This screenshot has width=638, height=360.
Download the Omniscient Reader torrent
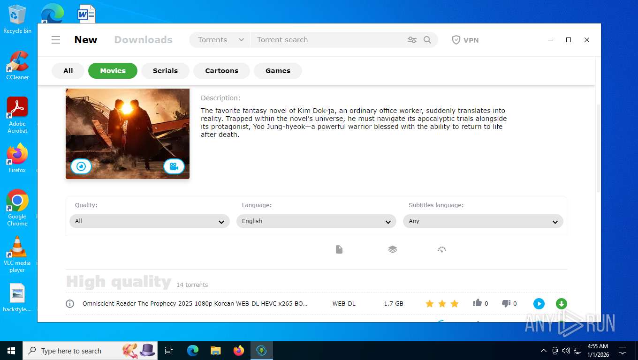561,304
